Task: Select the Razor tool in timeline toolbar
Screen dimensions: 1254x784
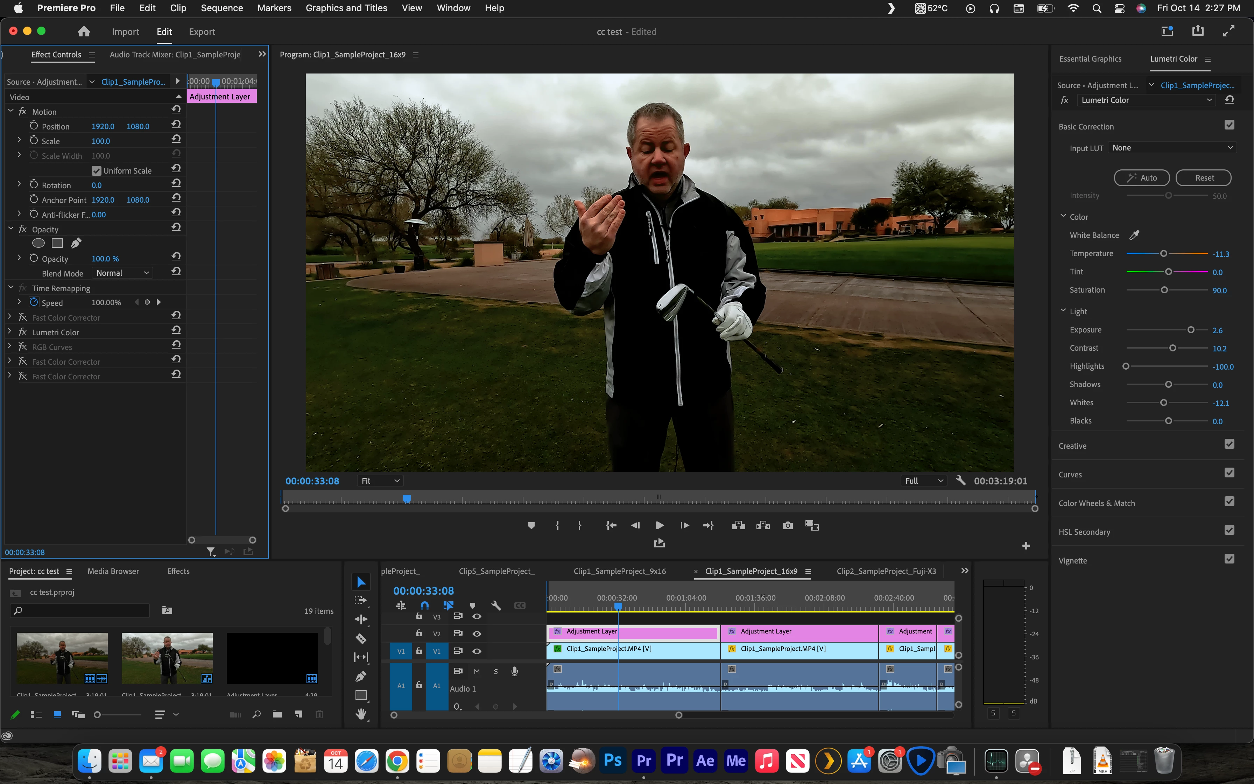Action: click(x=361, y=639)
